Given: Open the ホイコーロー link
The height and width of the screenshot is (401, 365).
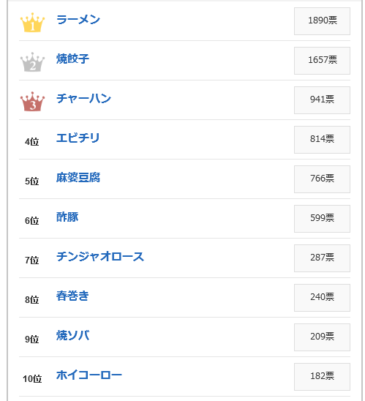Looking at the screenshot, I should [89, 375].
